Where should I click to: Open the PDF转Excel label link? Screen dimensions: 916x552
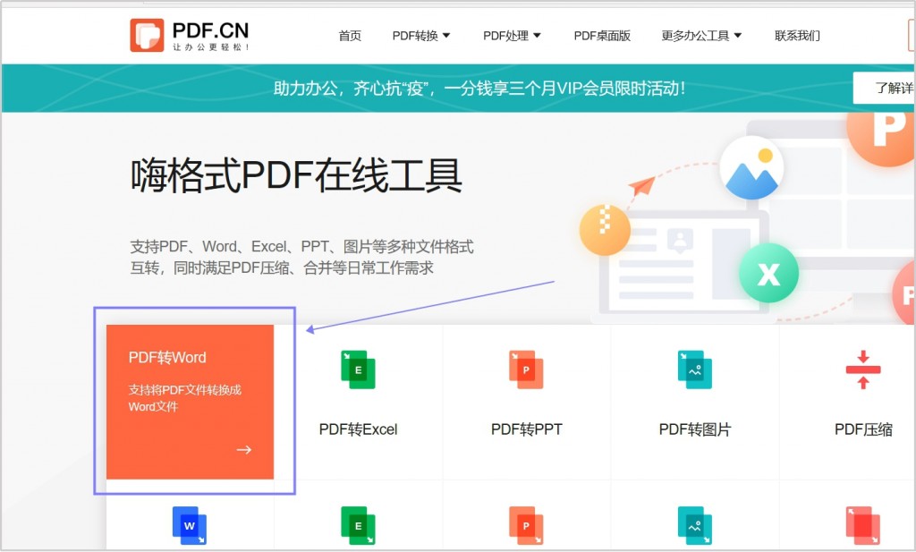coord(358,429)
